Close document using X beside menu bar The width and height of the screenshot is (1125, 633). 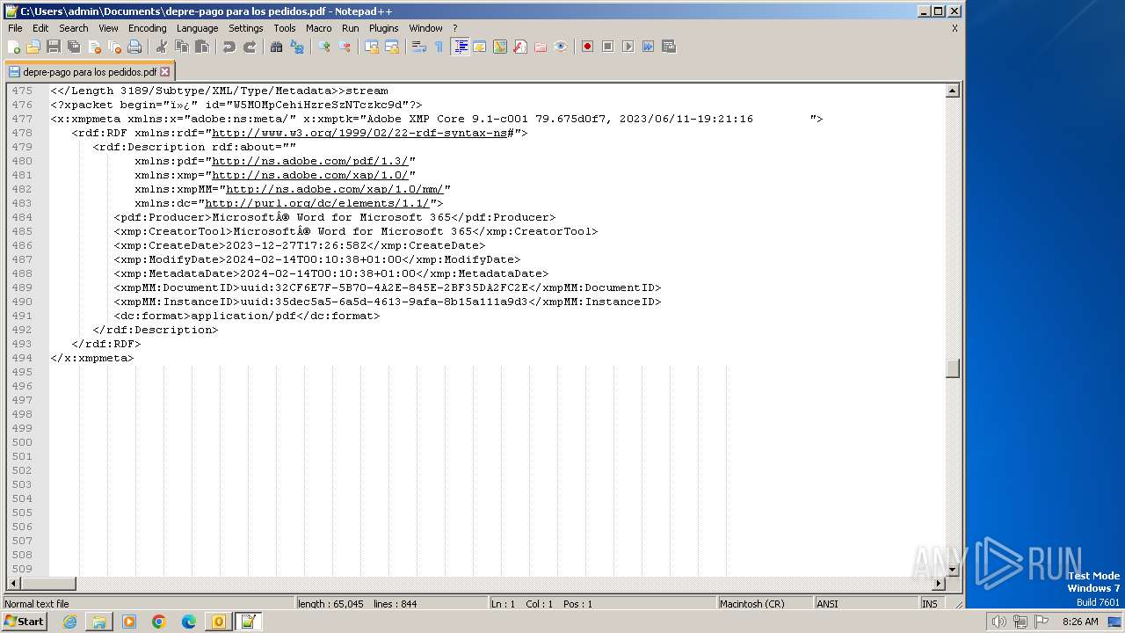click(954, 28)
